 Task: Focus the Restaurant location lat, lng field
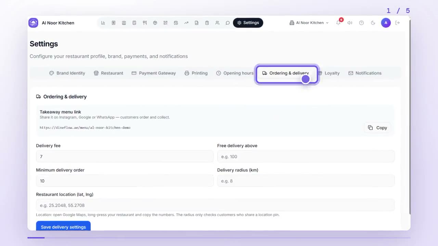coord(215,205)
